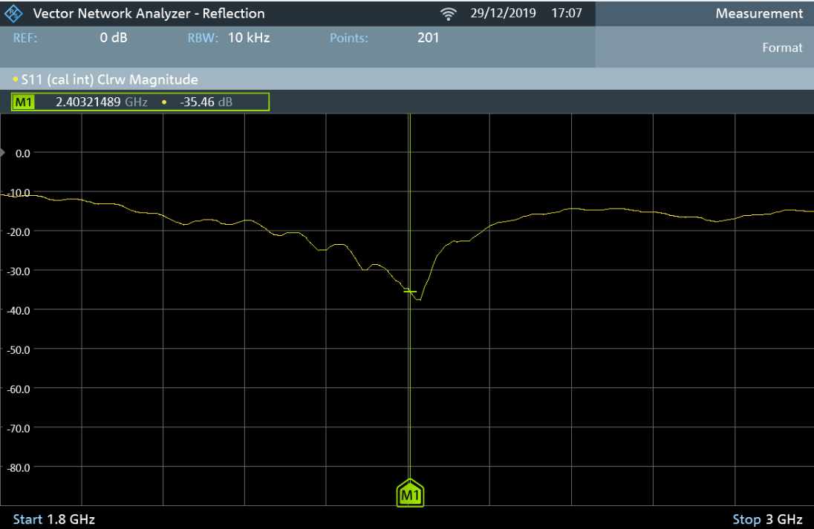Click the 0.0 axis label

23,154
